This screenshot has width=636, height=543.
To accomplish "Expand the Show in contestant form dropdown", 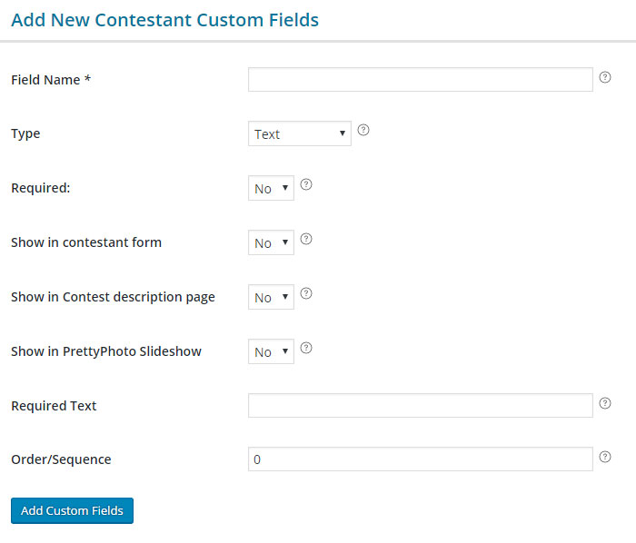I will (x=271, y=242).
